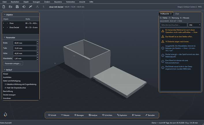
Task: Expand the Dose Deckel object row
Action: click(3, 28)
